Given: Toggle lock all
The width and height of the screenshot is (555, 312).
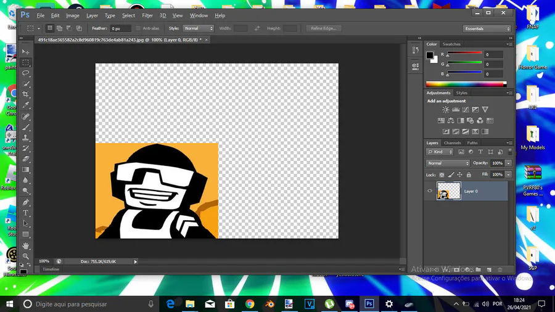Looking at the screenshot, I should tap(469, 174).
